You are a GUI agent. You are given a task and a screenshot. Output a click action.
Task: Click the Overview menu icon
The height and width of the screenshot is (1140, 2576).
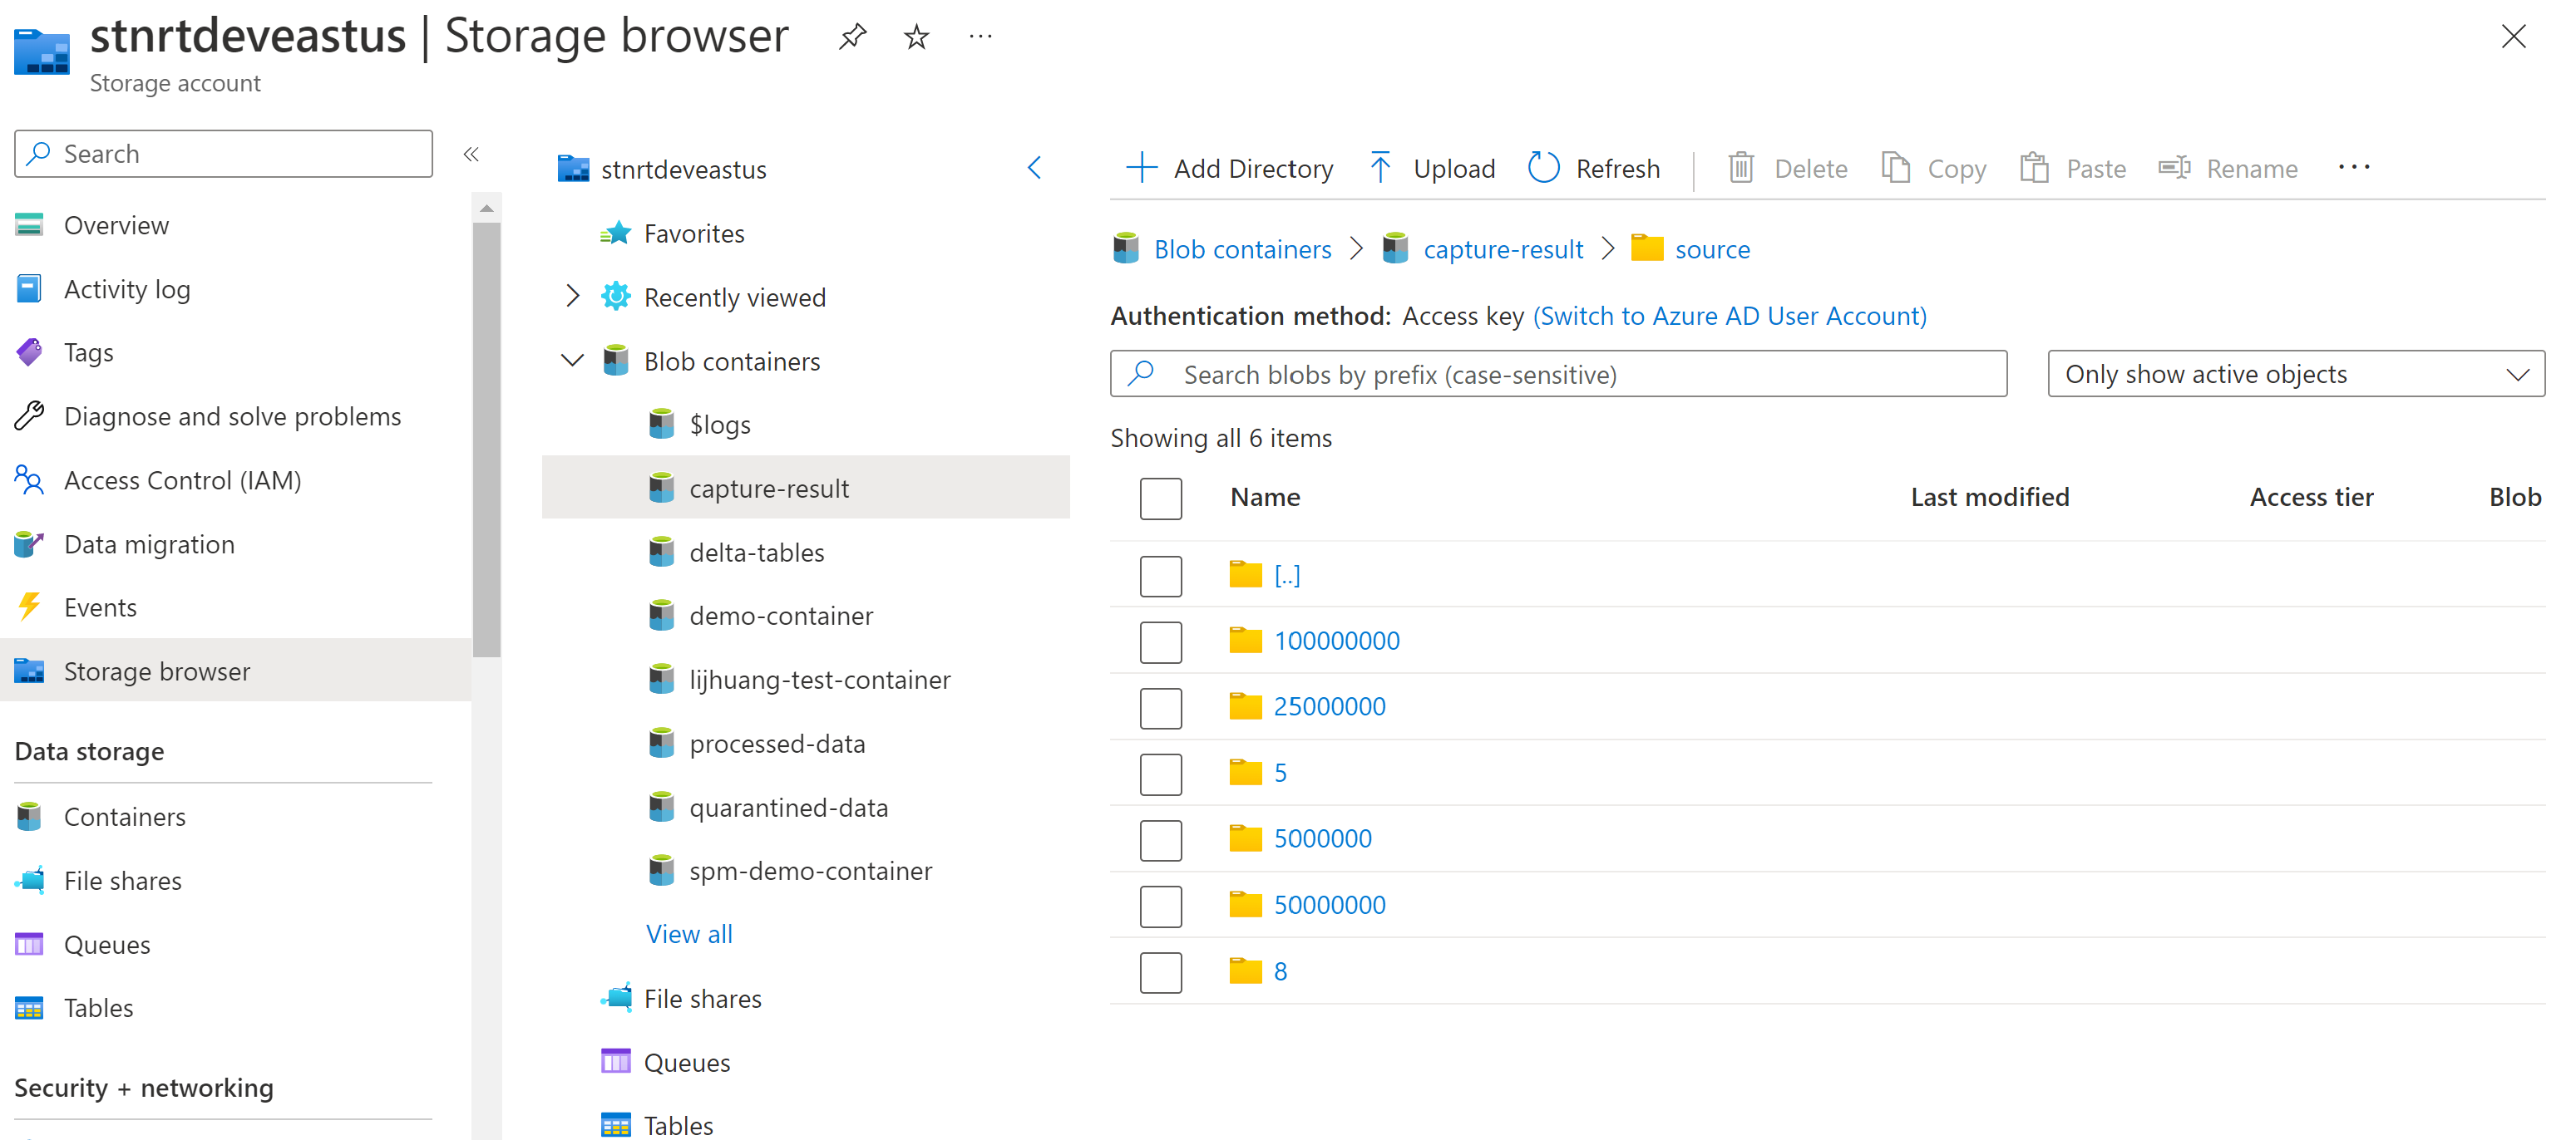(x=29, y=225)
